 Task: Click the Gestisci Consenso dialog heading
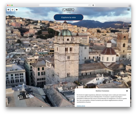coord(102,91)
